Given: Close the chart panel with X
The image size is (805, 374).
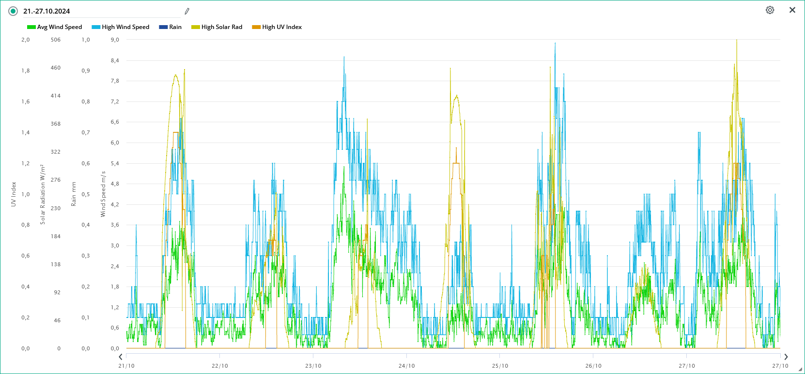Looking at the screenshot, I should click(792, 10).
